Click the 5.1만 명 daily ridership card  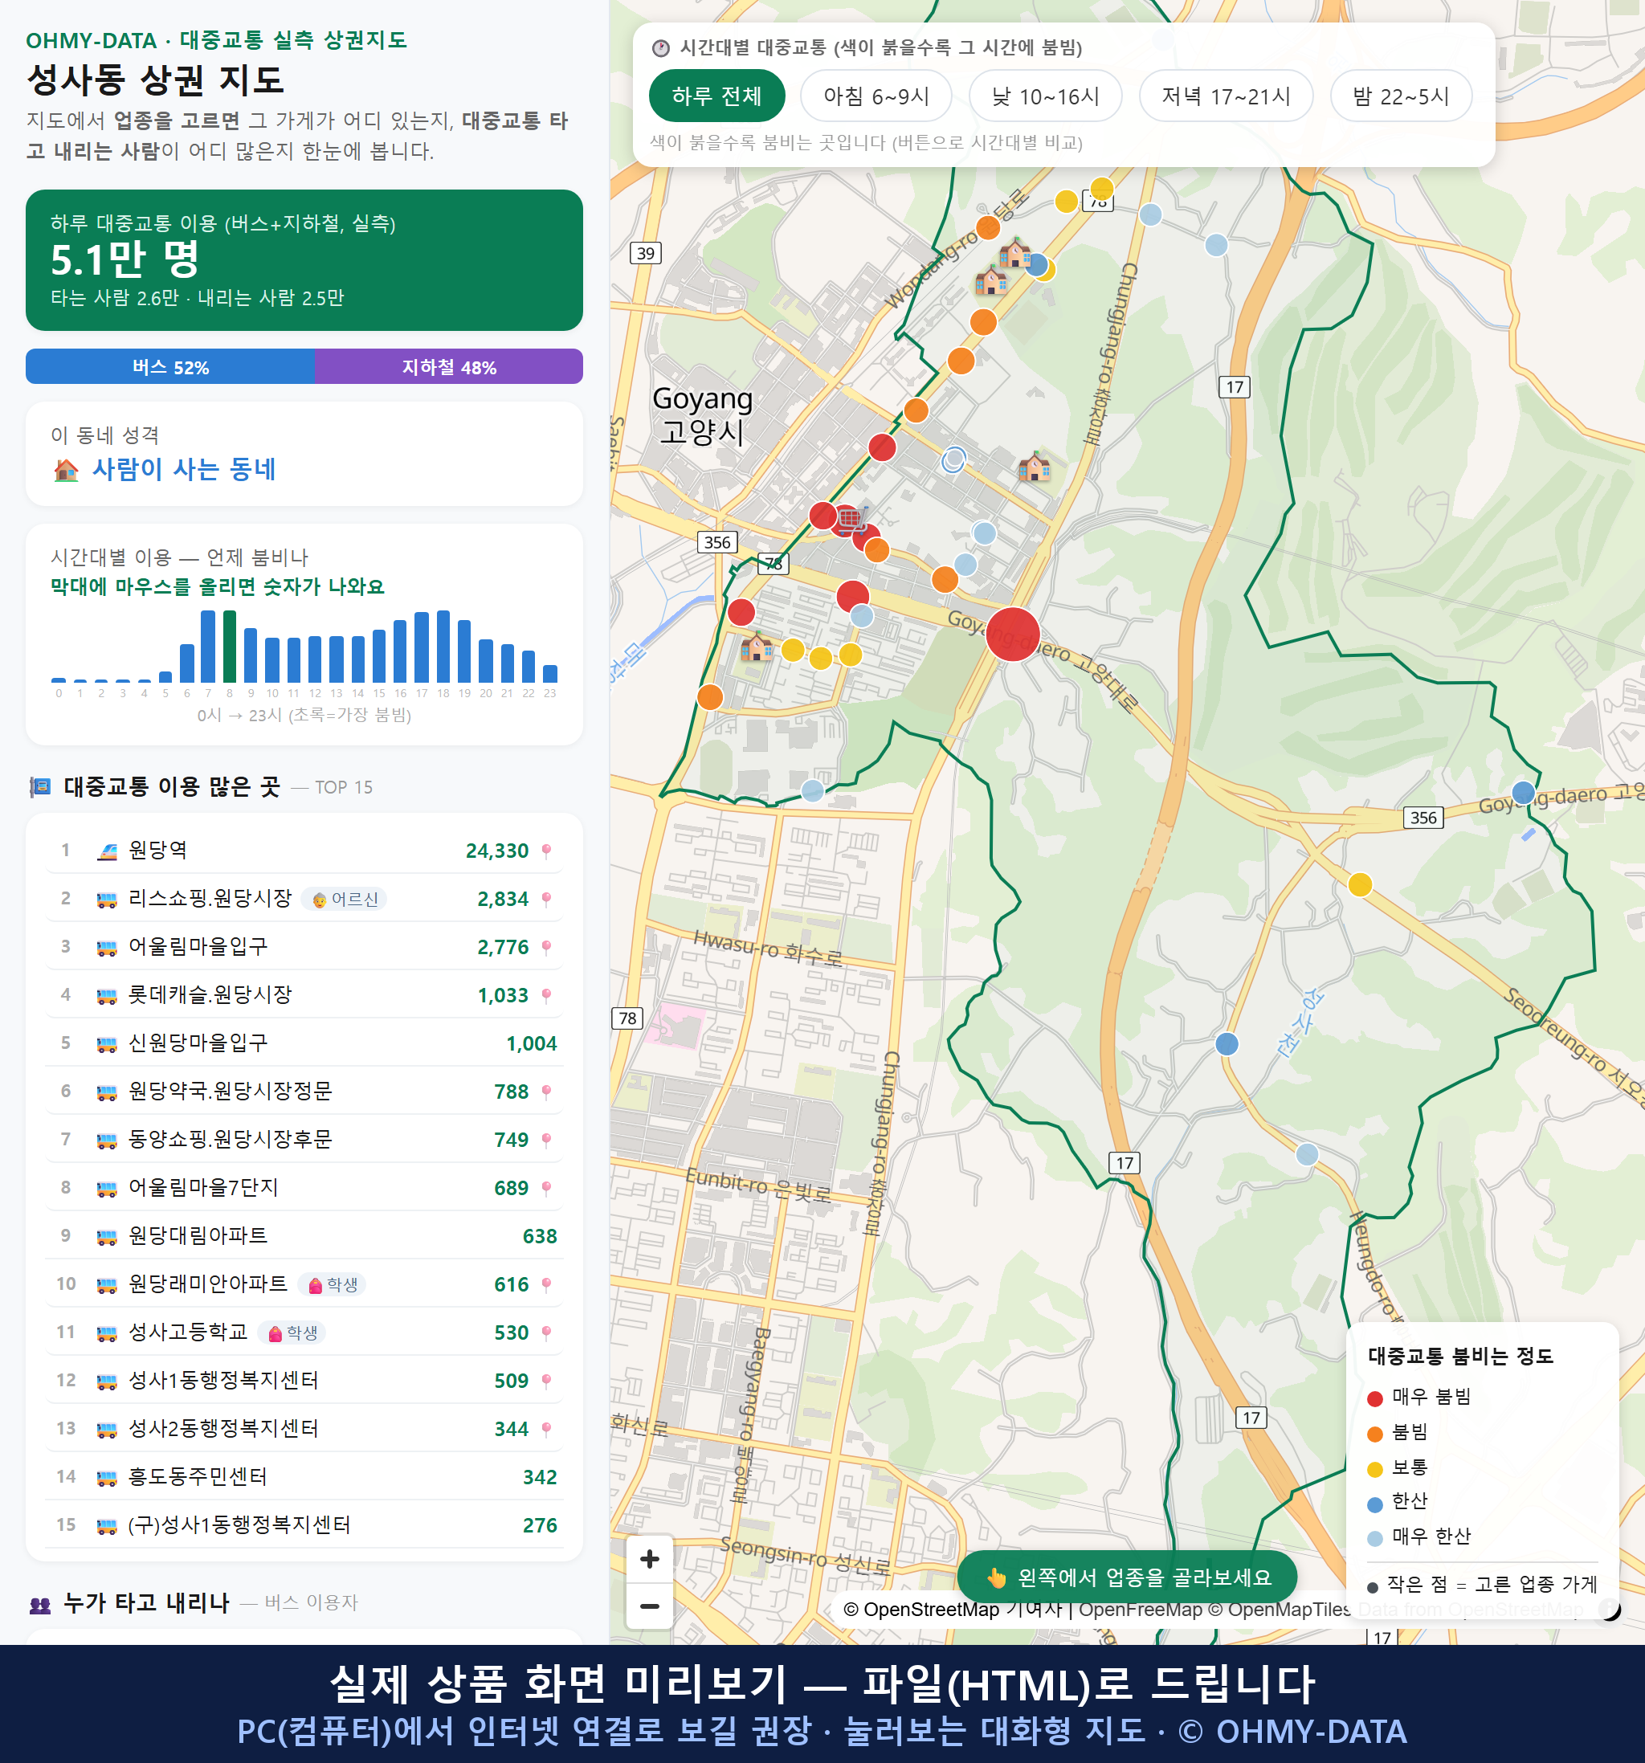[x=304, y=260]
